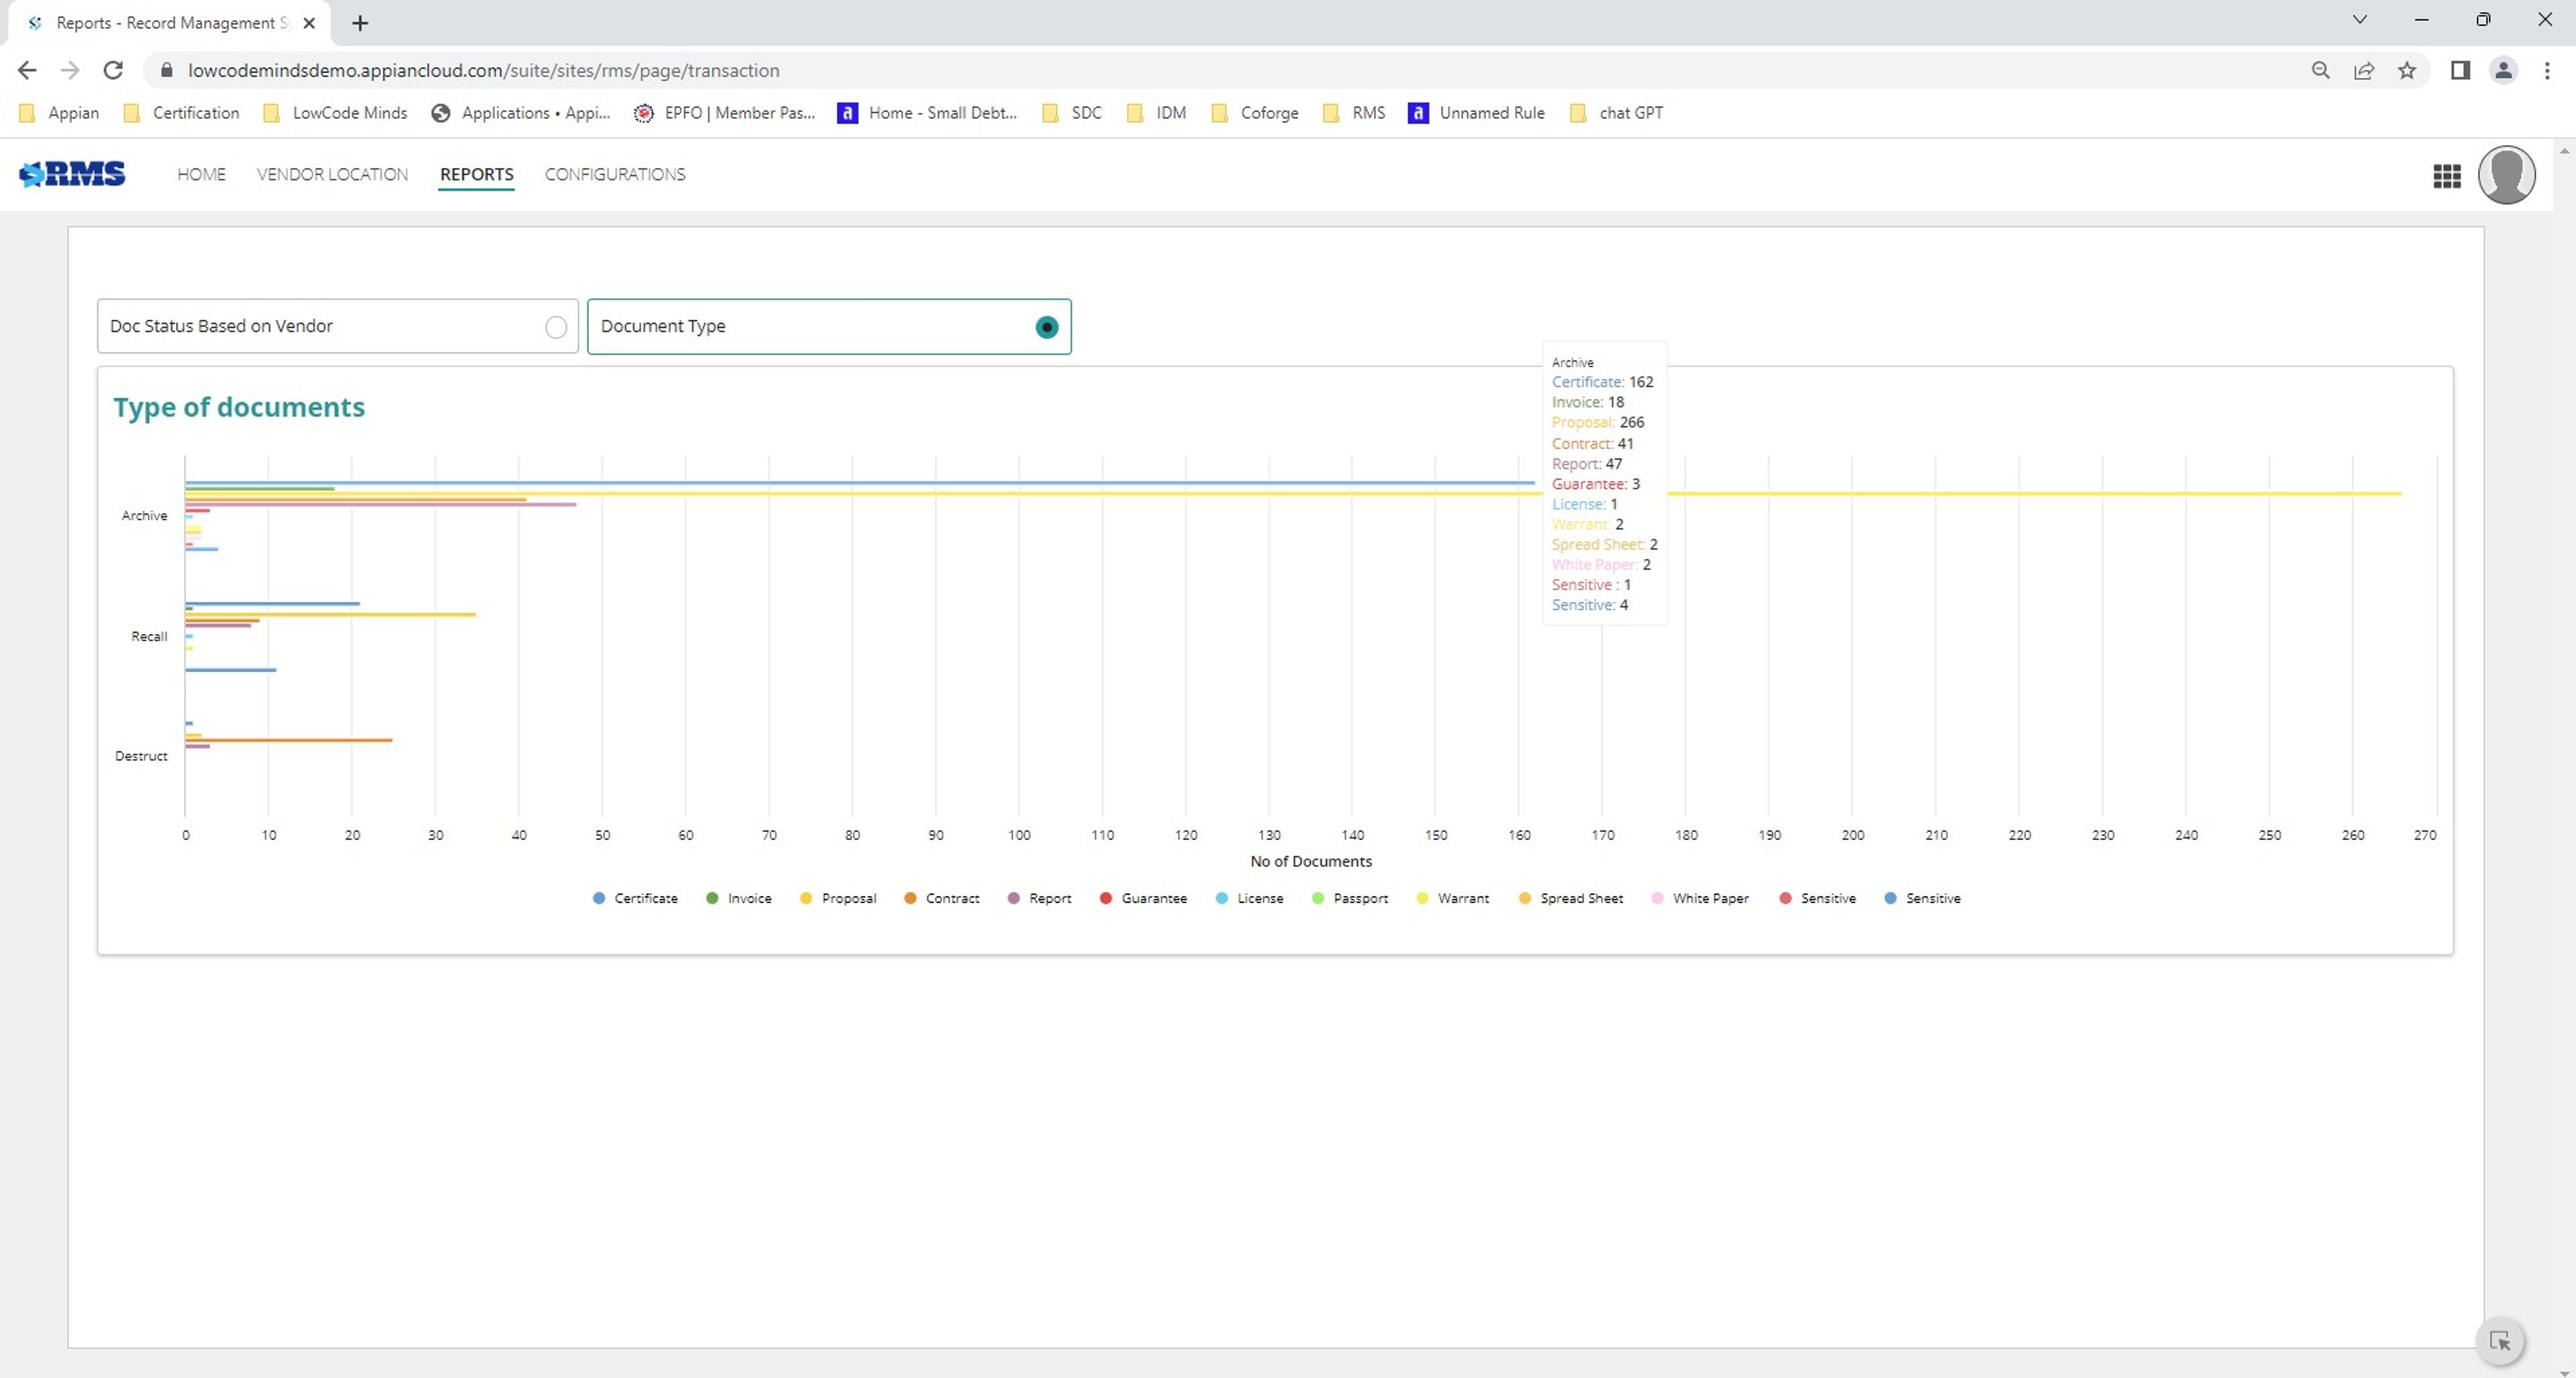The height and width of the screenshot is (1378, 2576).
Task: Click the Archive Proposal bar in chart
Action: coord(1292,494)
